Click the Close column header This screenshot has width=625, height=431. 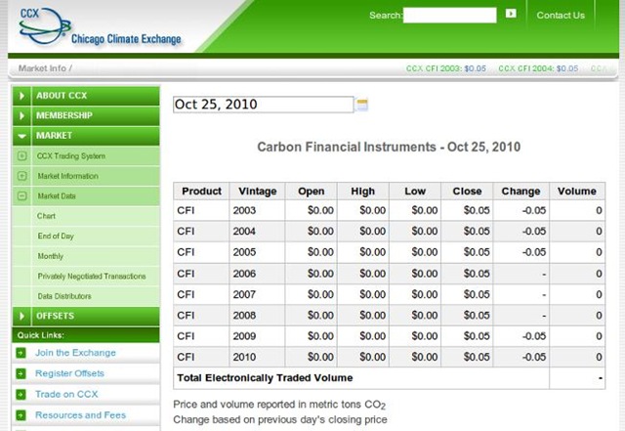tap(467, 192)
